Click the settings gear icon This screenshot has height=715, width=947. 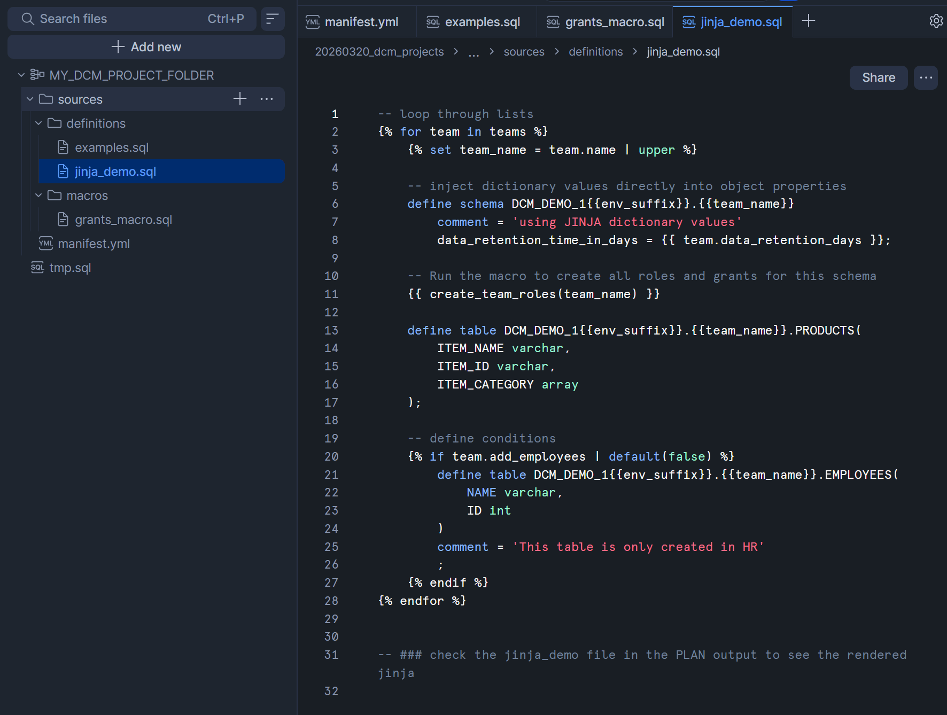click(935, 21)
